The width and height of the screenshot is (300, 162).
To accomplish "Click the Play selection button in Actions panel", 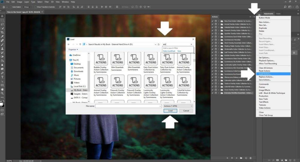I will [x=237, y=158].
